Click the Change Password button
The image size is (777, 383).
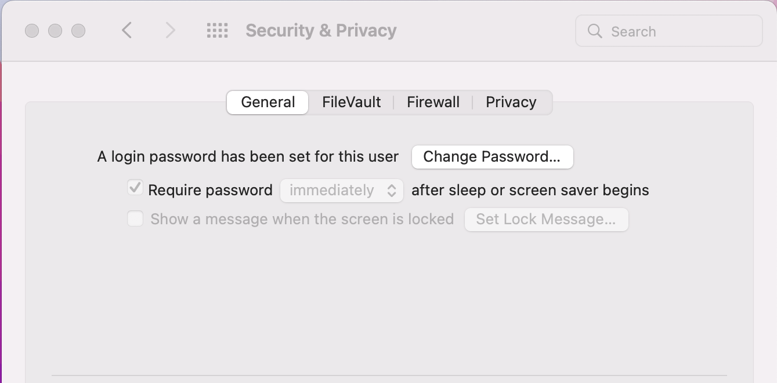point(492,156)
